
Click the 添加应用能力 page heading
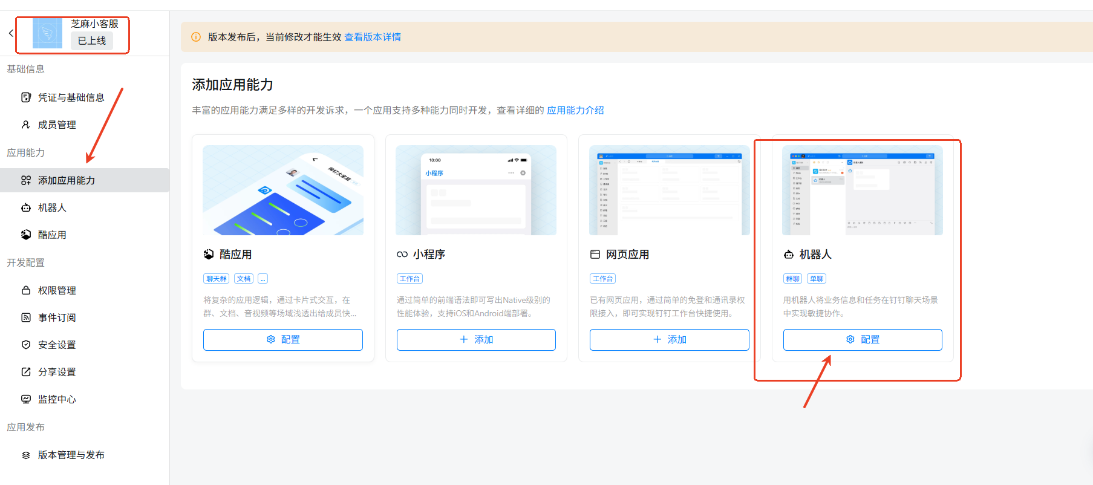233,85
